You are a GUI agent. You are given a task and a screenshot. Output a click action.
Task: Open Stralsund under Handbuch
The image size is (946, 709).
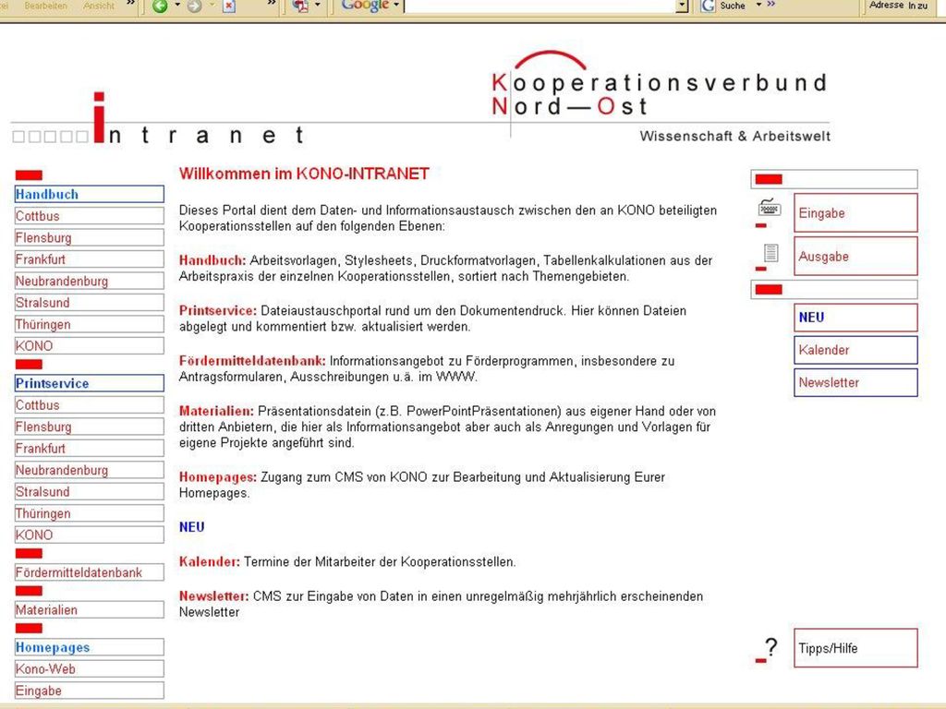pos(90,303)
